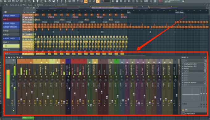The image size is (210, 120).
Task: Click the mixer equalizer graph display
Action: tap(191, 94)
